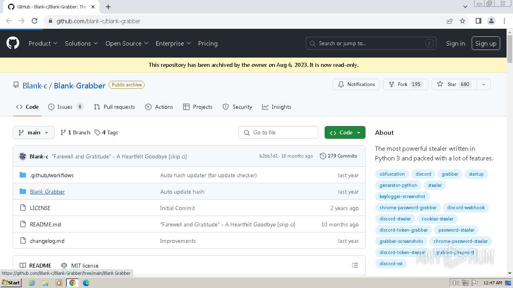Click the site information lock icon

[x=50, y=21]
